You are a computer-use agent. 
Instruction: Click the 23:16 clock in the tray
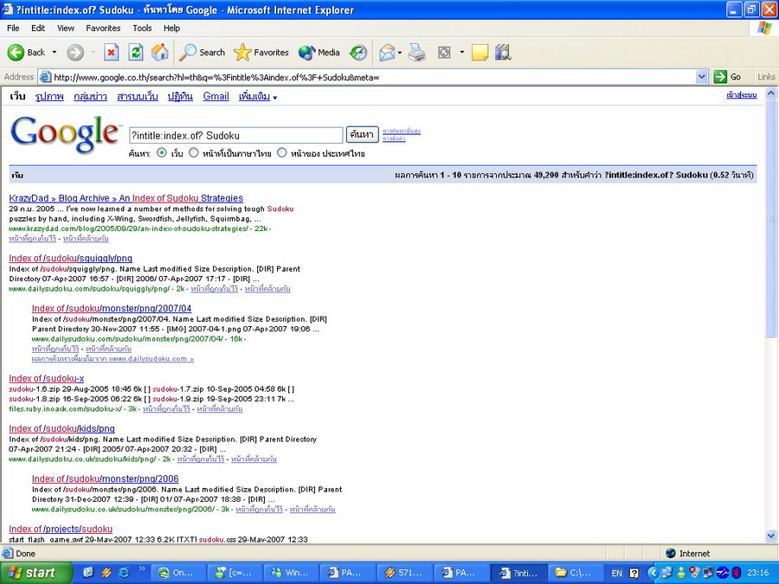coord(757,573)
